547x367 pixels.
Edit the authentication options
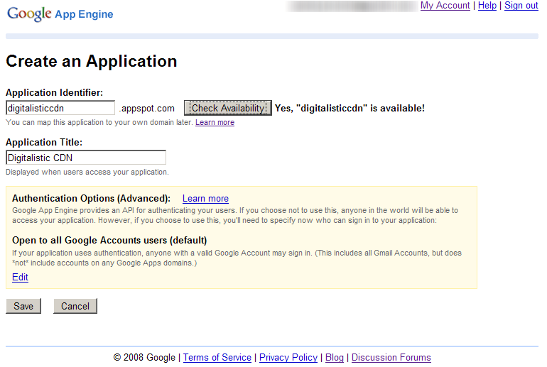pyautogui.click(x=20, y=277)
